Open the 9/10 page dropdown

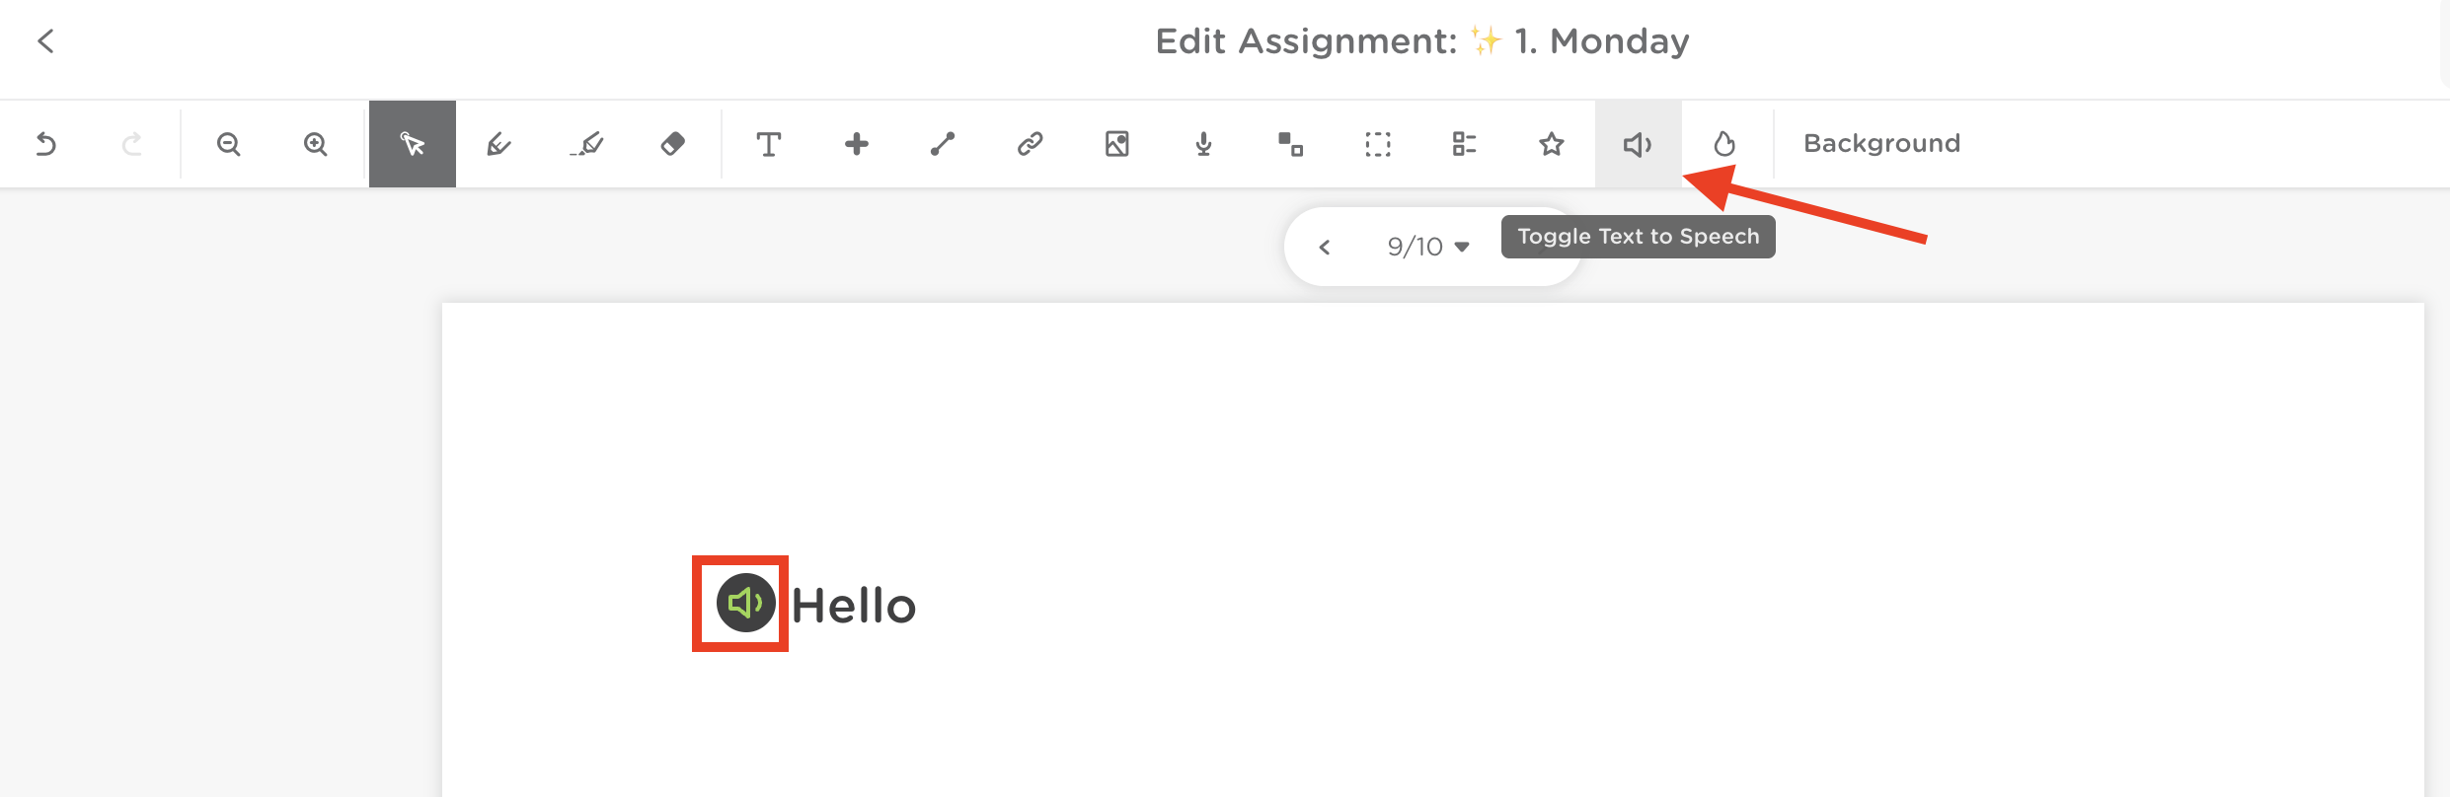pos(1428,247)
